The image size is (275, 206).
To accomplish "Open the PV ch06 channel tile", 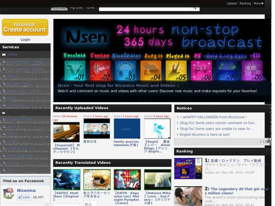I will tap(201, 71).
